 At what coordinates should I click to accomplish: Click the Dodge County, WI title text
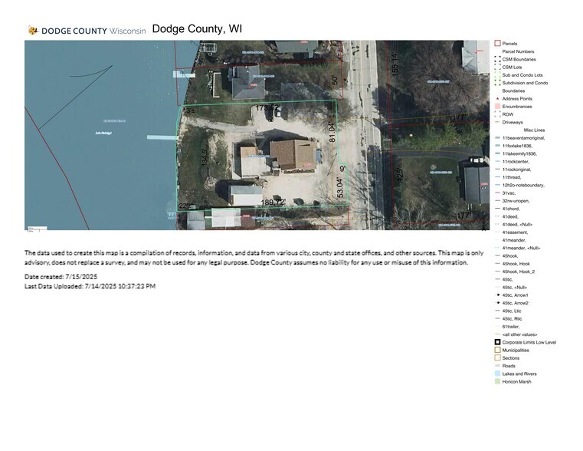[197, 29]
